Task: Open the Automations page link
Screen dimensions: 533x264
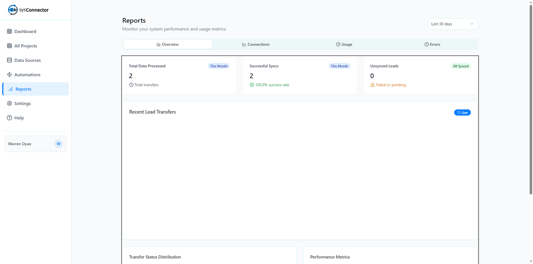Action: (27, 75)
